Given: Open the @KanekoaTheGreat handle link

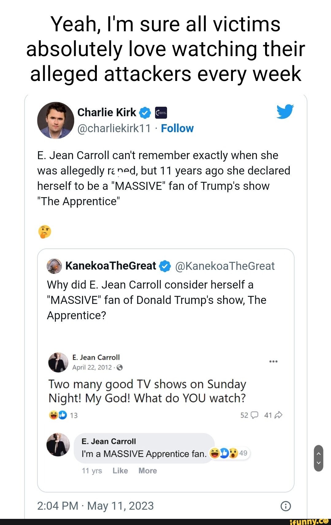Looking at the screenshot, I should (225, 266).
